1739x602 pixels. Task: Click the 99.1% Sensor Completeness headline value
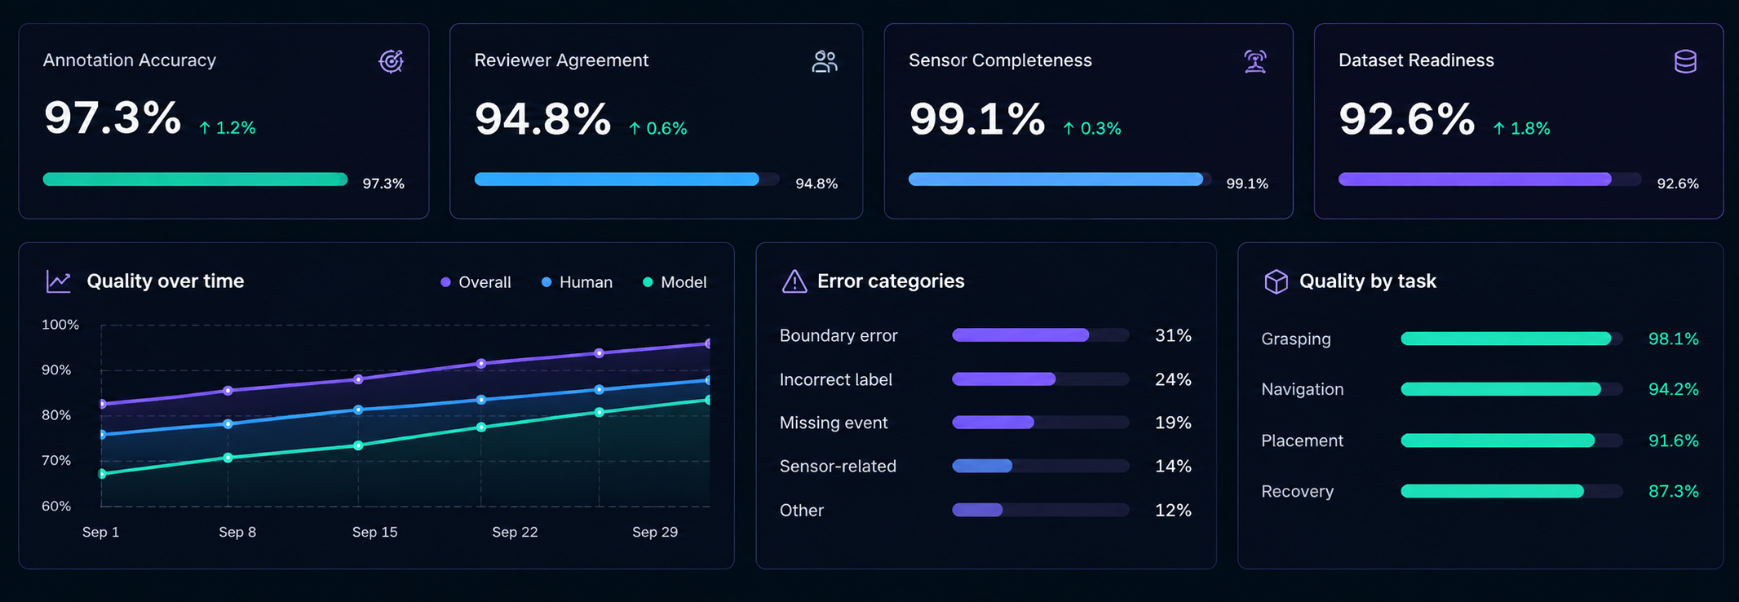click(977, 119)
